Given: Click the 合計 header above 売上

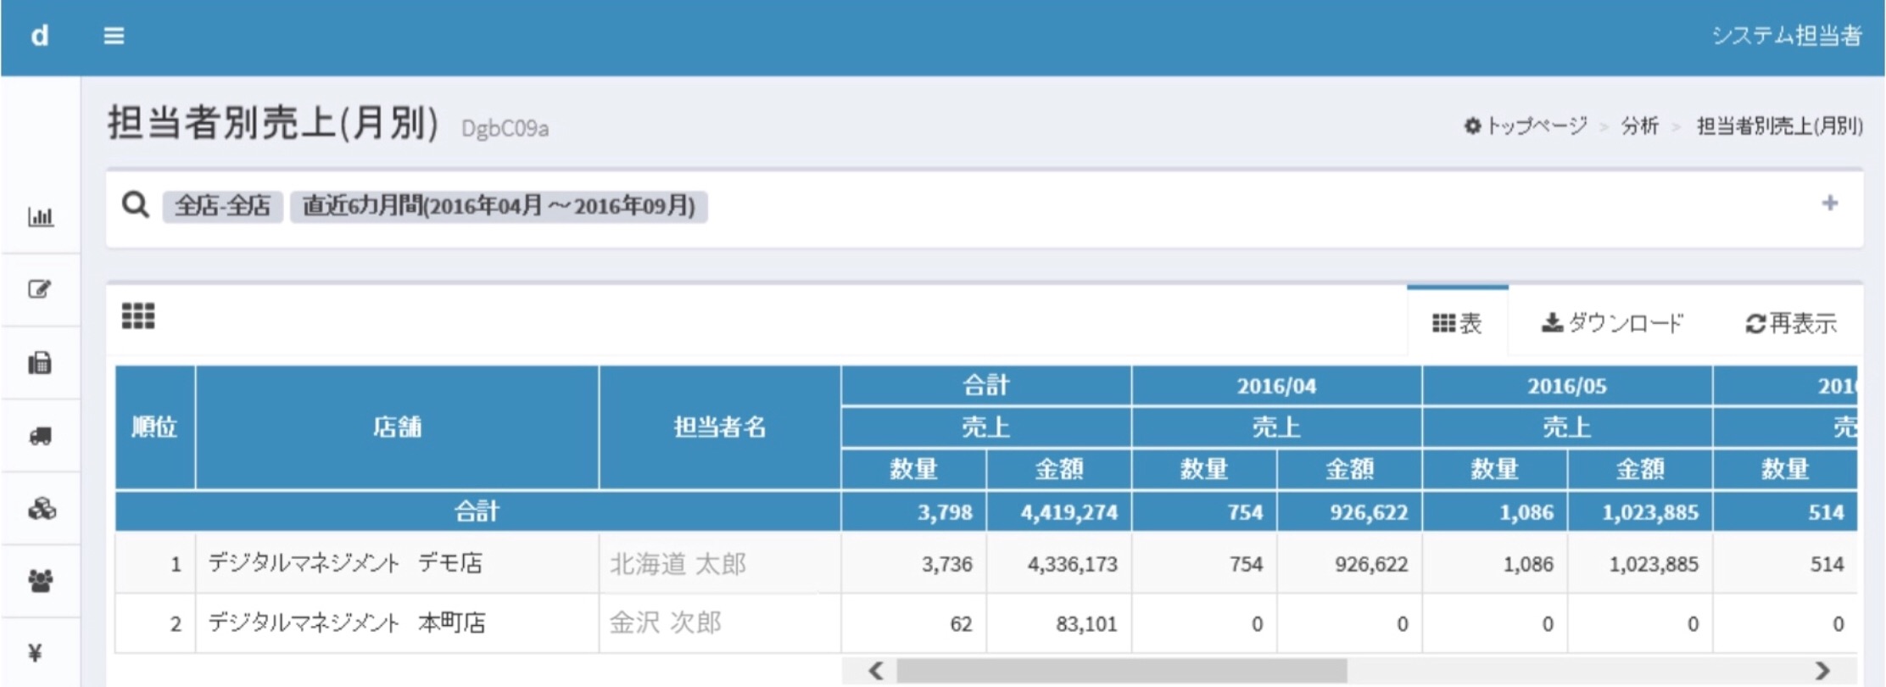Looking at the screenshot, I should [985, 386].
